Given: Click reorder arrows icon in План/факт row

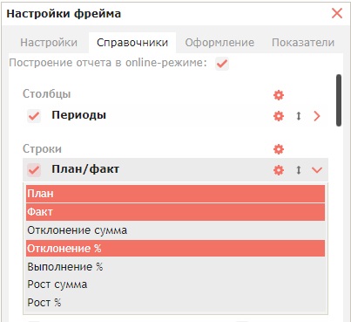Looking at the screenshot, I should 299,170.
